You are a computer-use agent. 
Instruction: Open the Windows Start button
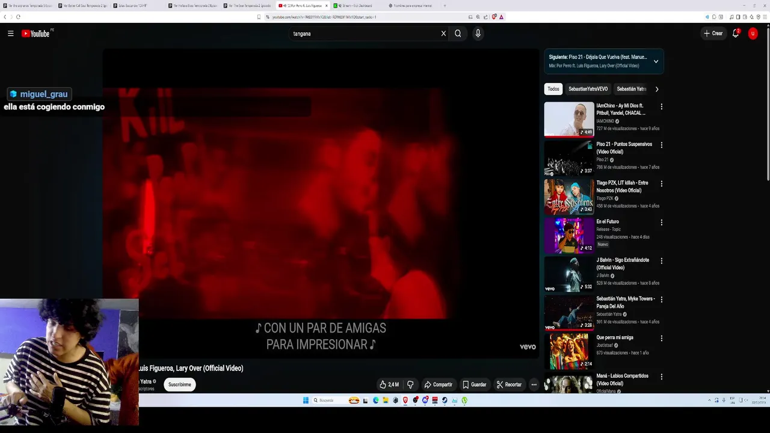306,401
